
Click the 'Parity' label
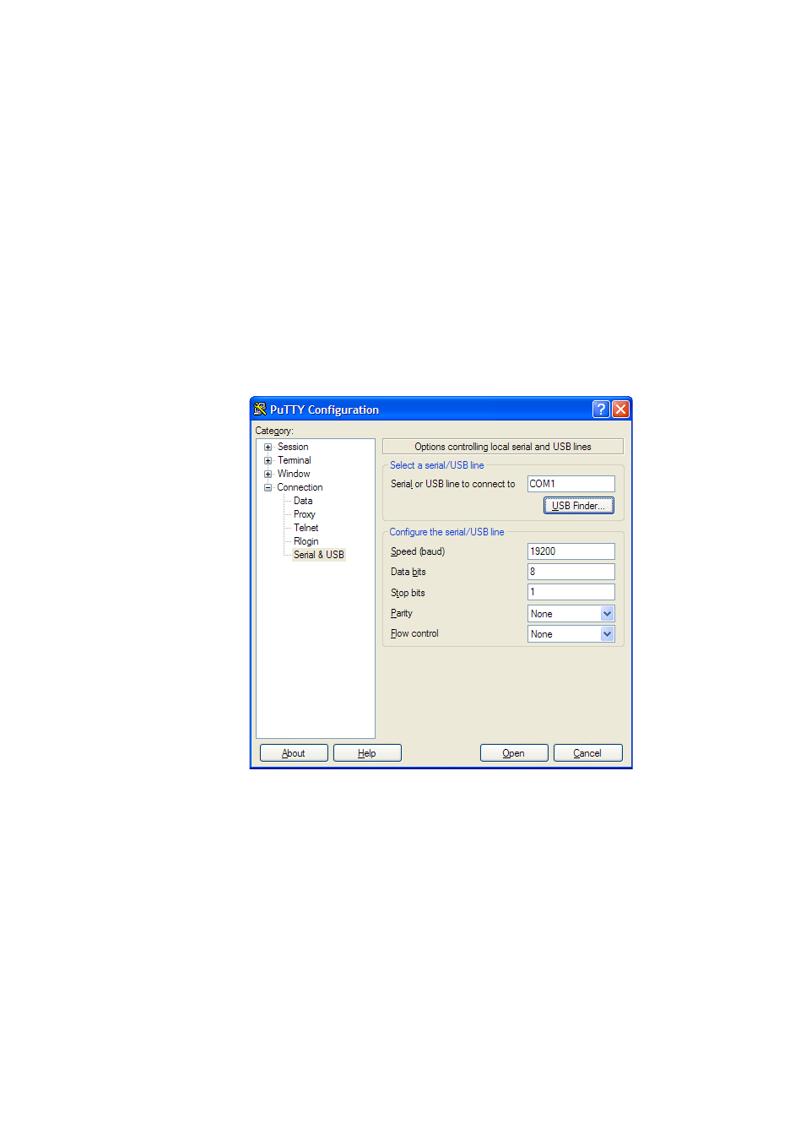pos(402,614)
